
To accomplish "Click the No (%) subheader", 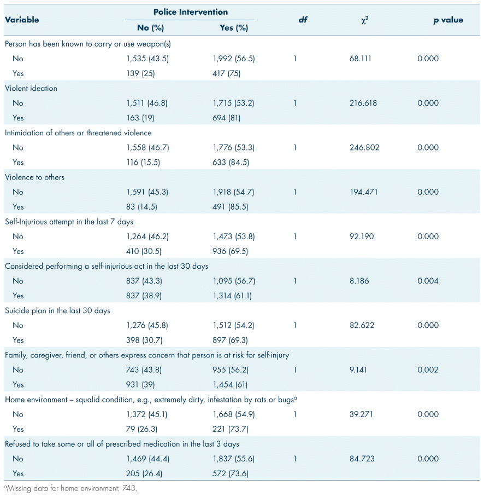I will (x=151, y=28).
